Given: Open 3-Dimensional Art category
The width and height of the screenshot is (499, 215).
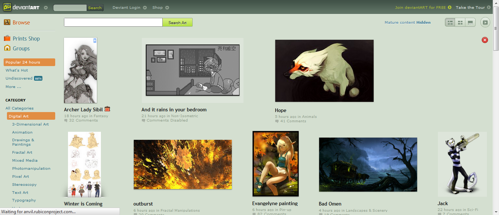Looking at the screenshot, I should tap(30, 124).
